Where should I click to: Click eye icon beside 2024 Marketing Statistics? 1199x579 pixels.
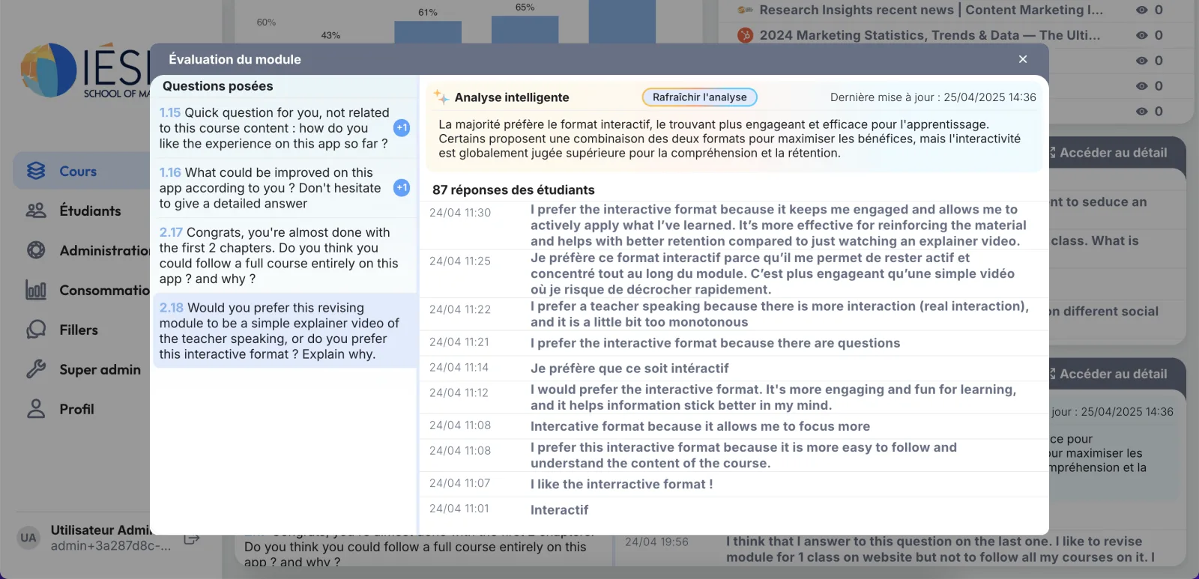click(1142, 35)
